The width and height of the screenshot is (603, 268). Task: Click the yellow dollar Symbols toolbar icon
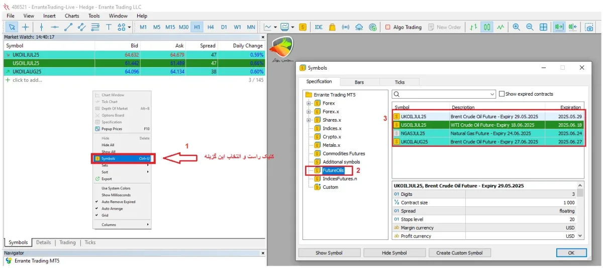pyautogui.click(x=303, y=27)
